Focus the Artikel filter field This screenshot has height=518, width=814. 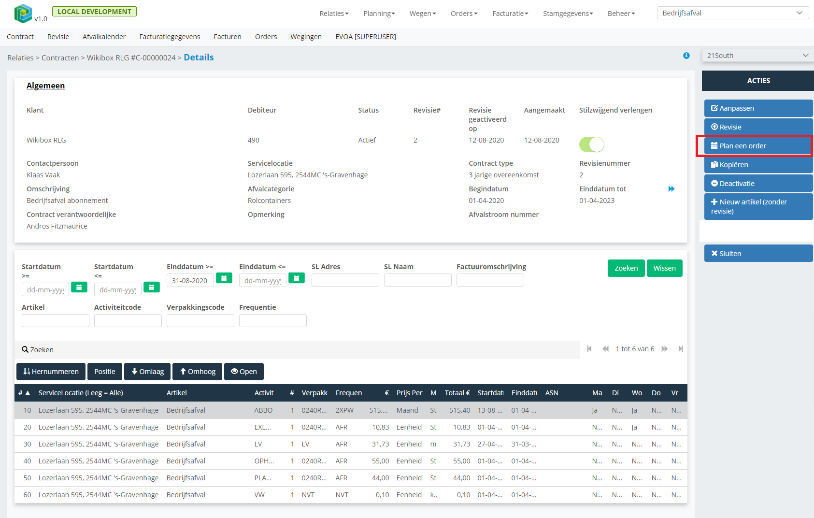pos(56,321)
